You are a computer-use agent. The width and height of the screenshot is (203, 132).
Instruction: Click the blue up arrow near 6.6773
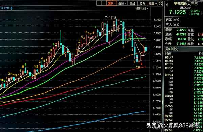point(12,8)
